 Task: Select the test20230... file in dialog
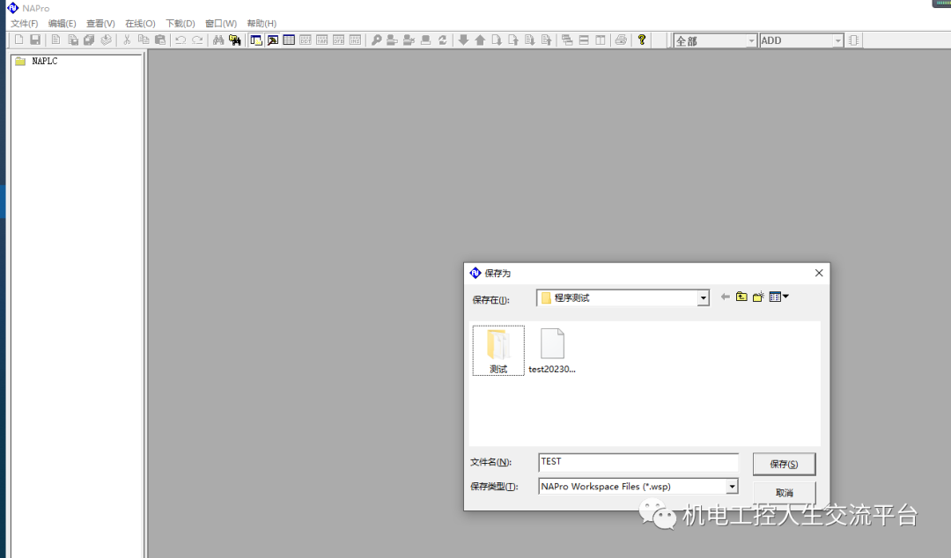click(552, 350)
